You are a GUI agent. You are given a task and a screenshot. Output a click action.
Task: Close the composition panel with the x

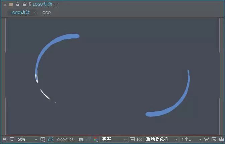point(5,5)
